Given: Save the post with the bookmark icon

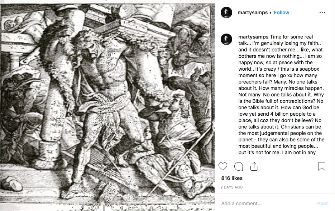Looking at the screenshot, I should click(x=322, y=166).
